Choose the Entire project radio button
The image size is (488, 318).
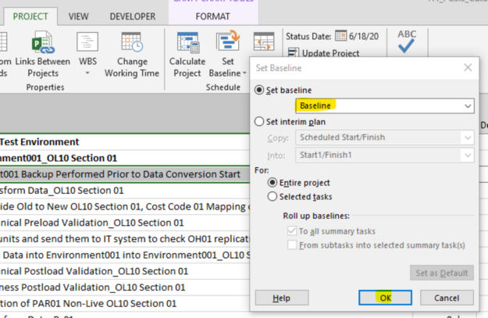(x=272, y=183)
